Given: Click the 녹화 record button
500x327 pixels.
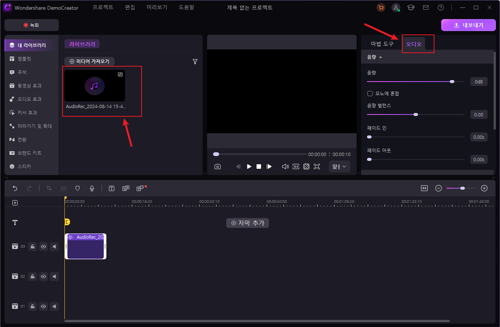Looking at the screenshot, I should [32, 25].
